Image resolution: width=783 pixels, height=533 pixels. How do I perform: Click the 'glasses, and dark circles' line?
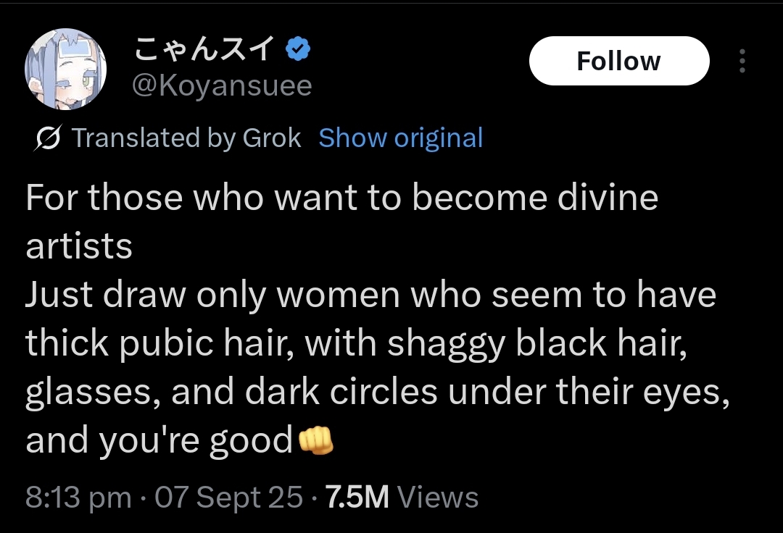tap(378, 393)
